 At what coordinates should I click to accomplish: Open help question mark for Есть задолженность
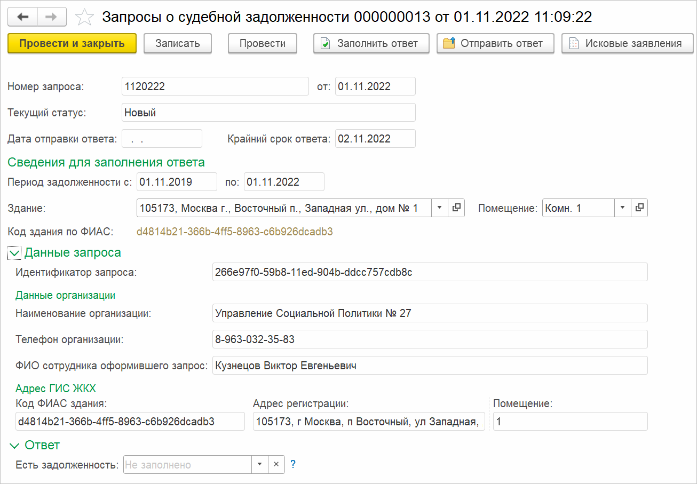[x=293, y=465]
